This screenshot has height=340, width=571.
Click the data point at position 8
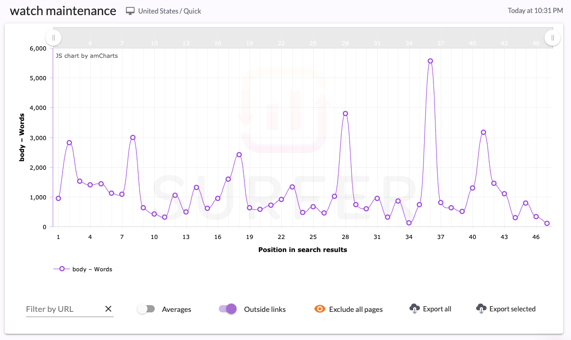(132, 137)
